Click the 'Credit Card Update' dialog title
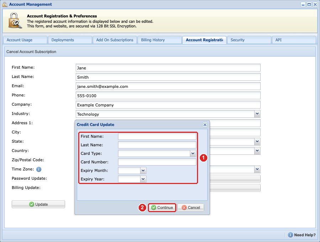Image resolution: width=320 pixels, height=242 pixels. coord(95,125)
